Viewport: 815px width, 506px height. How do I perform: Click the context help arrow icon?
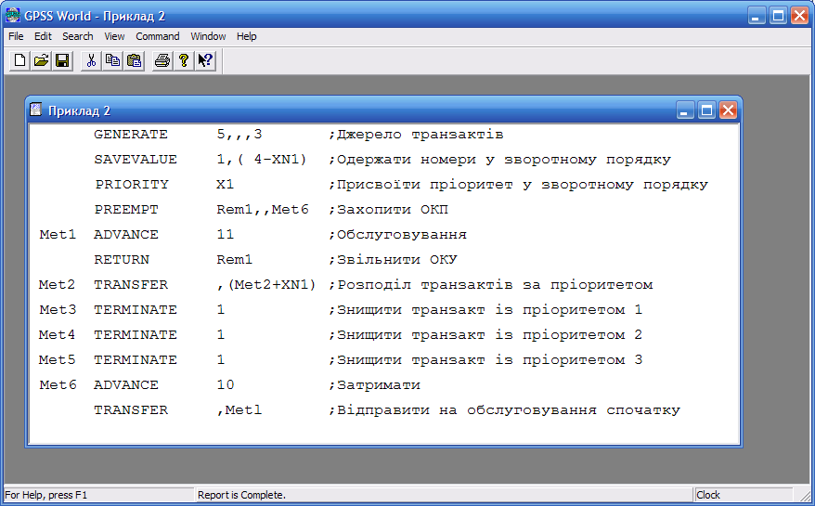pos(205,61)
